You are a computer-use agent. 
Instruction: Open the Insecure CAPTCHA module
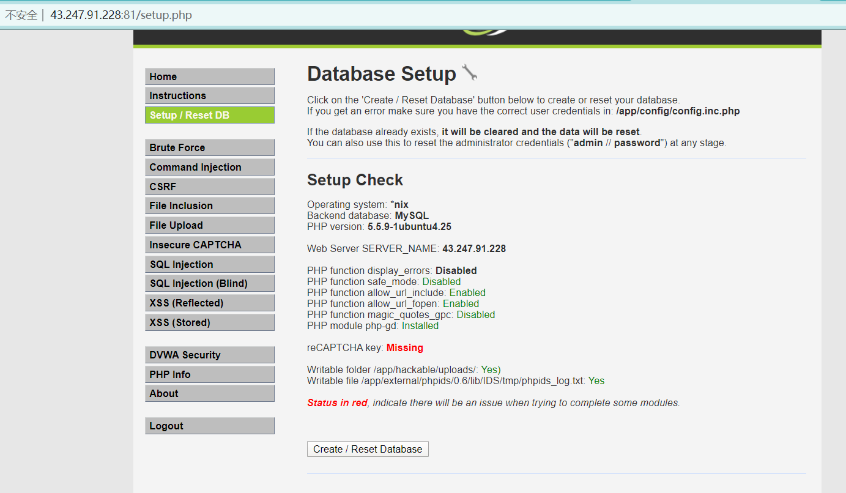tap(209, 245)
